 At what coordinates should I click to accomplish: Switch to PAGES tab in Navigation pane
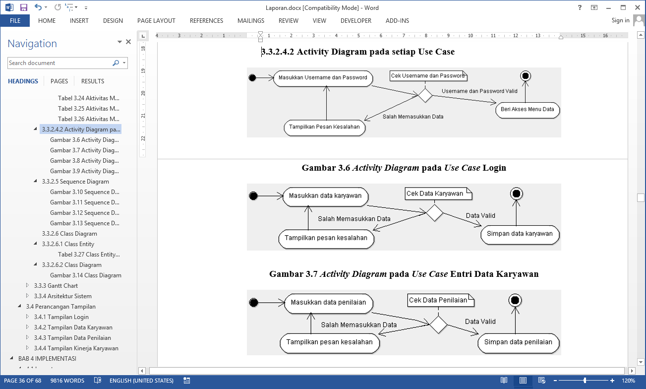point(59,81)
